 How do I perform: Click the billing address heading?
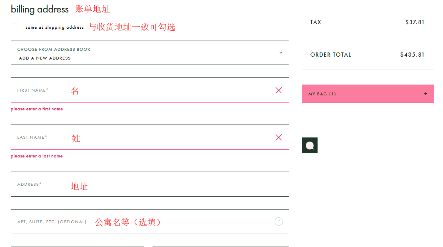click(40, 9)
